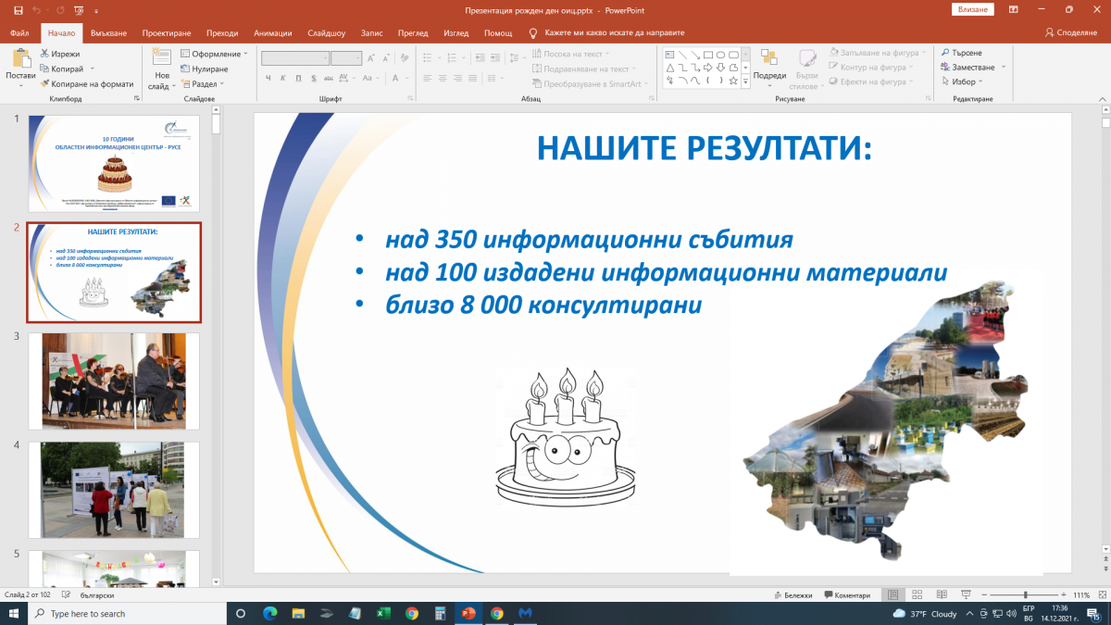The height and width of the screenshot is (625, 1111).
Task: Select the rectangle shape in the shapes gallery
Action: tap(707, 55)
